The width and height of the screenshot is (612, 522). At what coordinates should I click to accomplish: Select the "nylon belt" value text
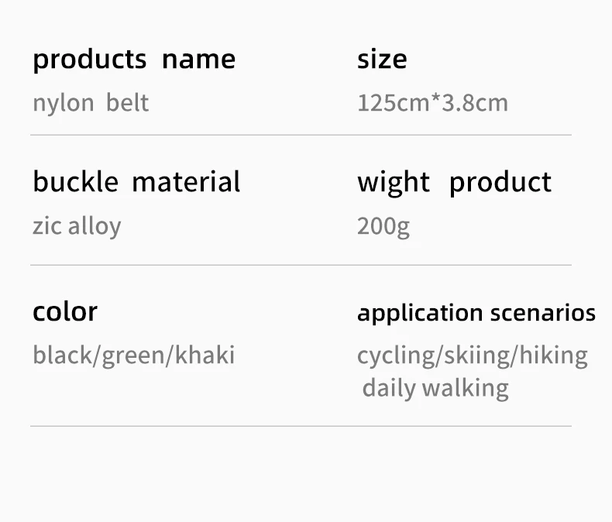(91, 103)
